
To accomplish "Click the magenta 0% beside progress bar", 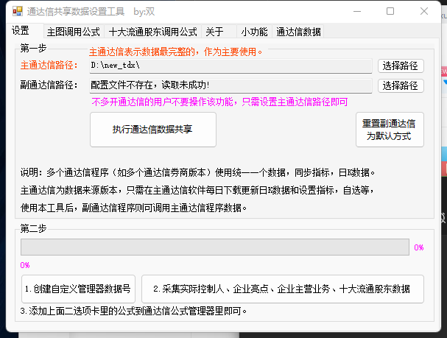I will [419, 247].
